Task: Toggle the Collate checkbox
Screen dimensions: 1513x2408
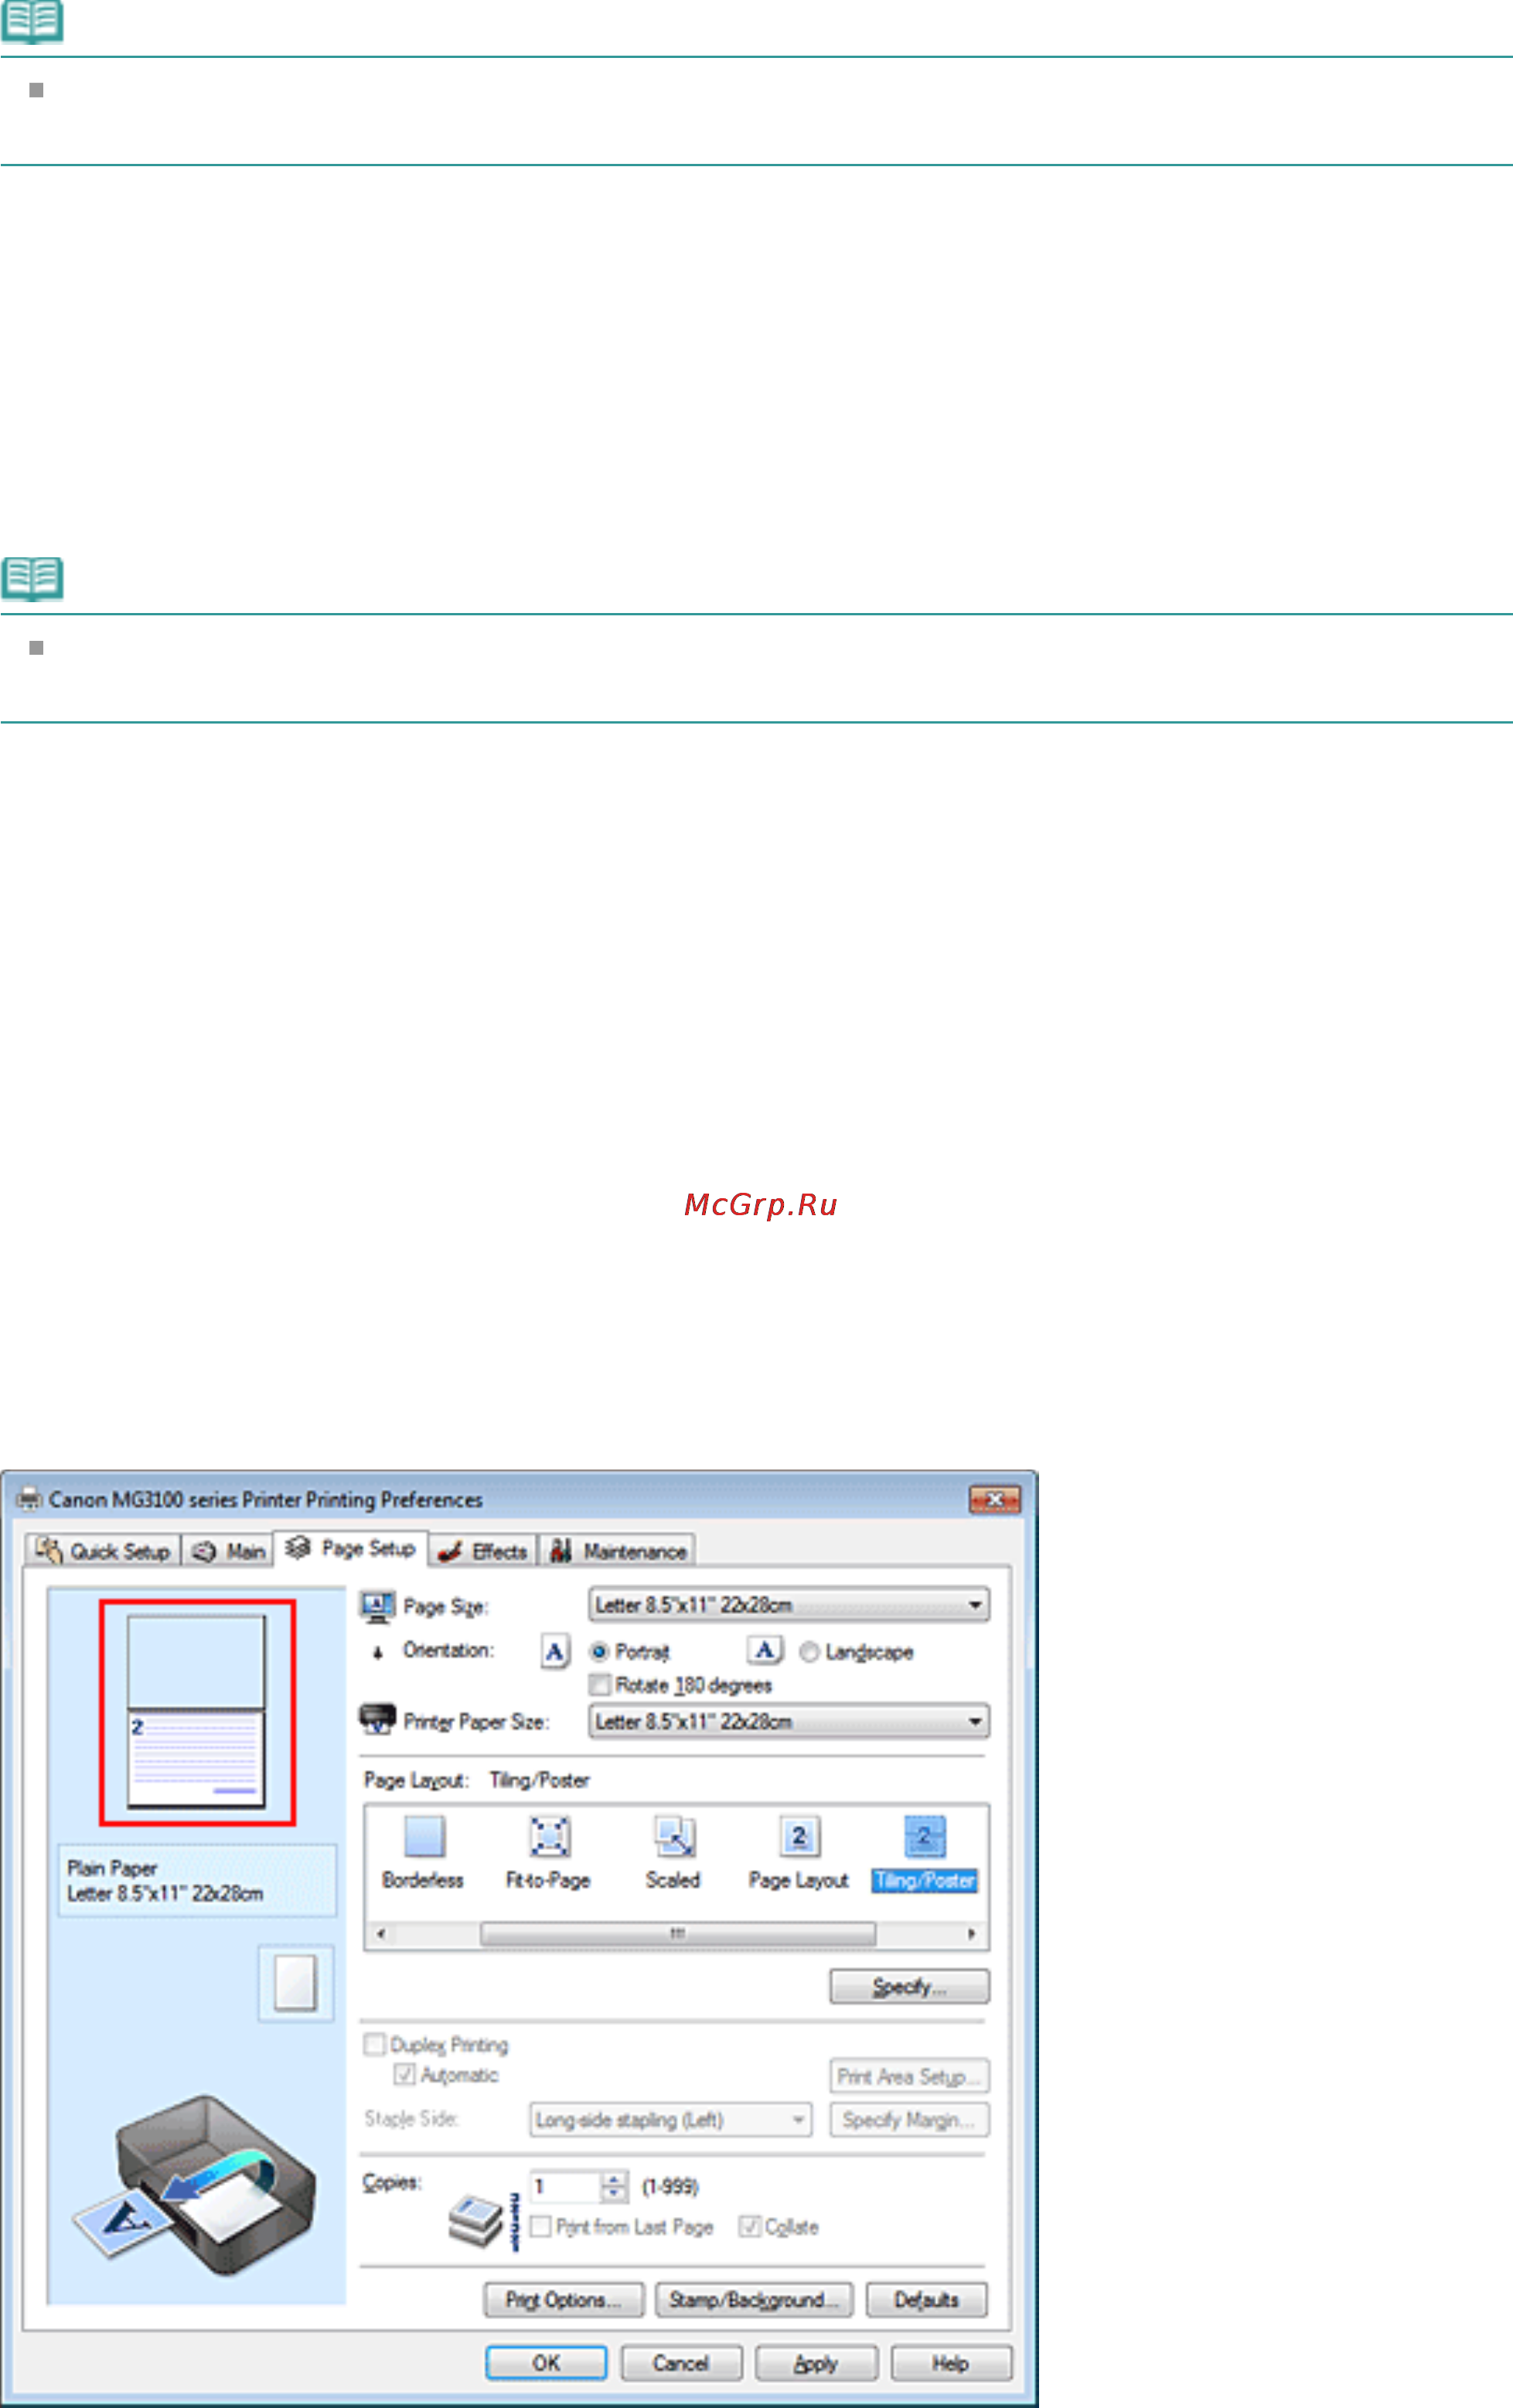Action: pos(749,2227)
